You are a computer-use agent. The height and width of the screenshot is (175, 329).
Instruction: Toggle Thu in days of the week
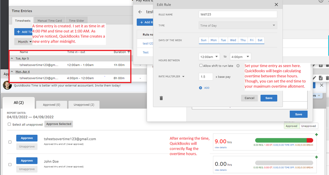point(243,40)
